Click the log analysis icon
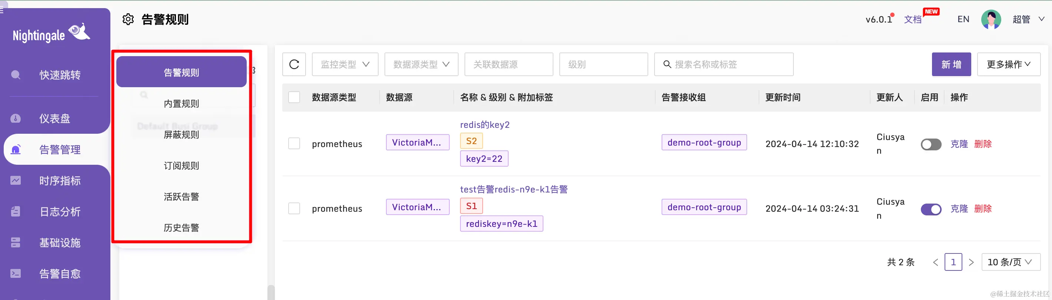This screenshot has width=1052, height=300. tap(16, 211)
